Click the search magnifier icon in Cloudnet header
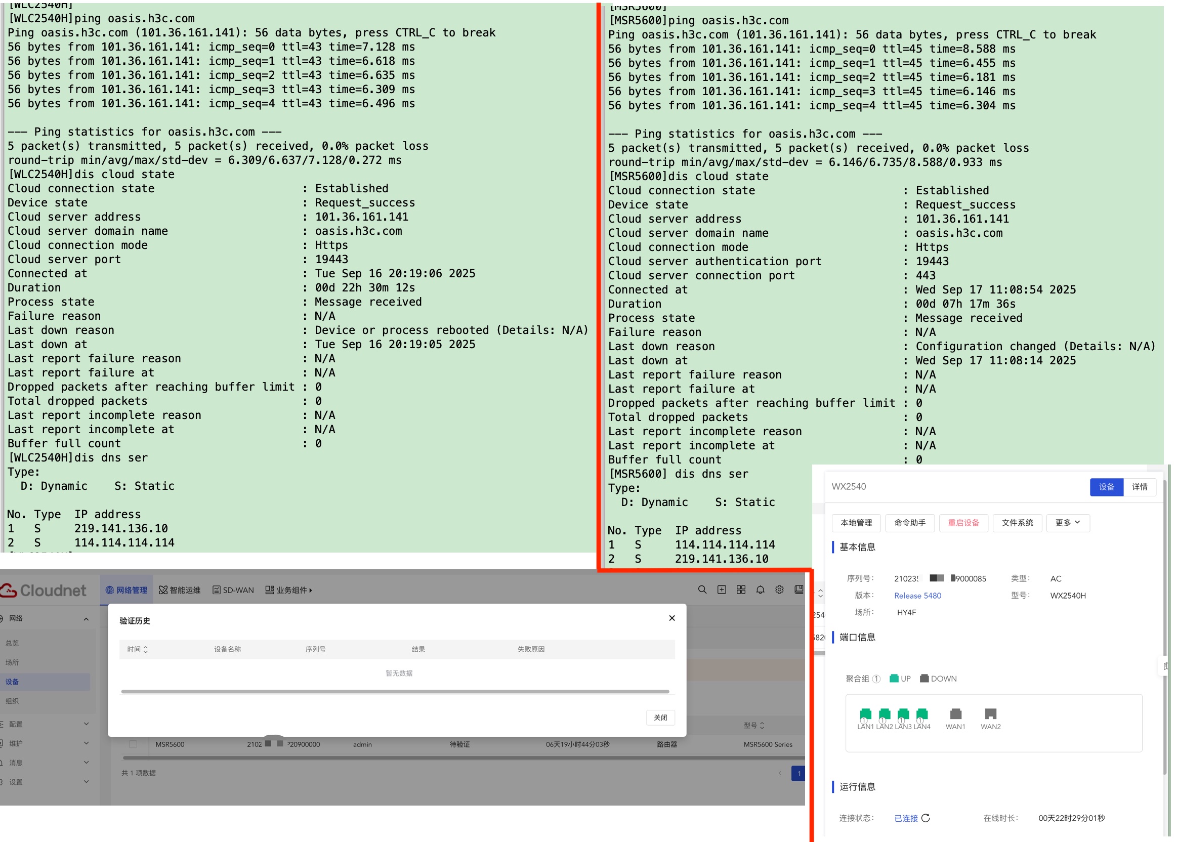Viewport: 1177px width, 842px height. (x=702, y=590)
